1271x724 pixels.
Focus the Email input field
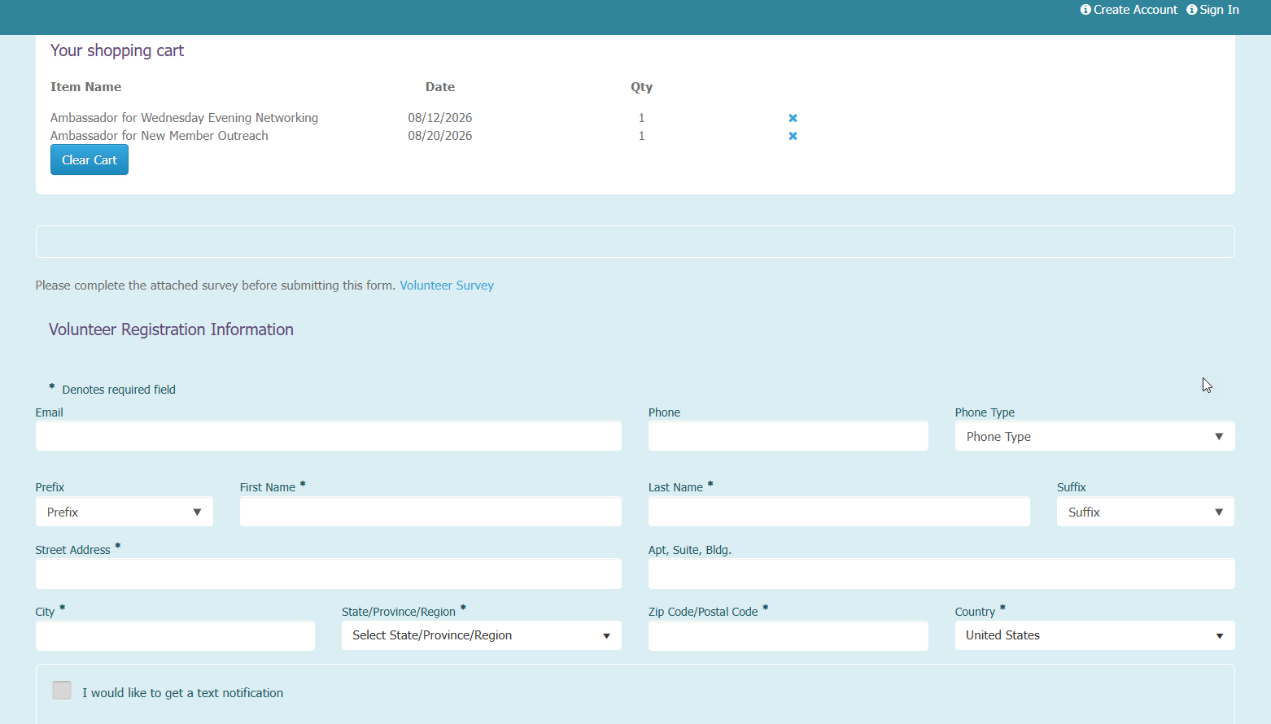[329, 436]
